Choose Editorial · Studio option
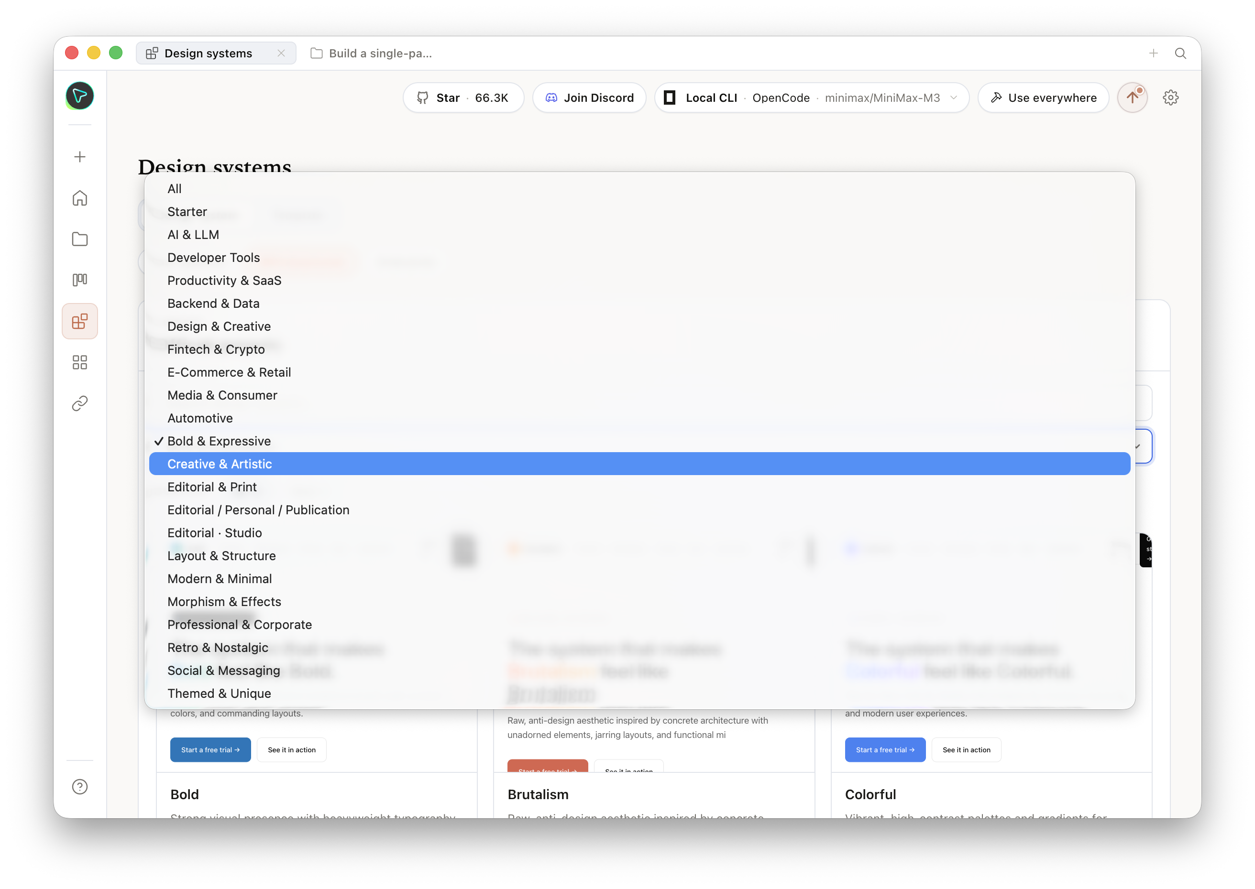The image size is (1255, 889). pos(639,533)
